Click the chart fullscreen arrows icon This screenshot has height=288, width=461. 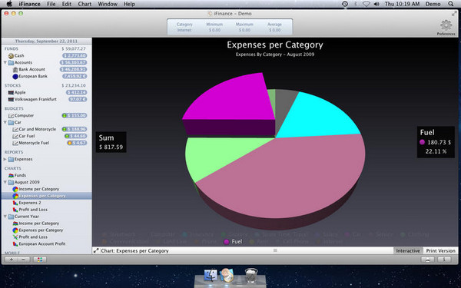tap(96, 250)
